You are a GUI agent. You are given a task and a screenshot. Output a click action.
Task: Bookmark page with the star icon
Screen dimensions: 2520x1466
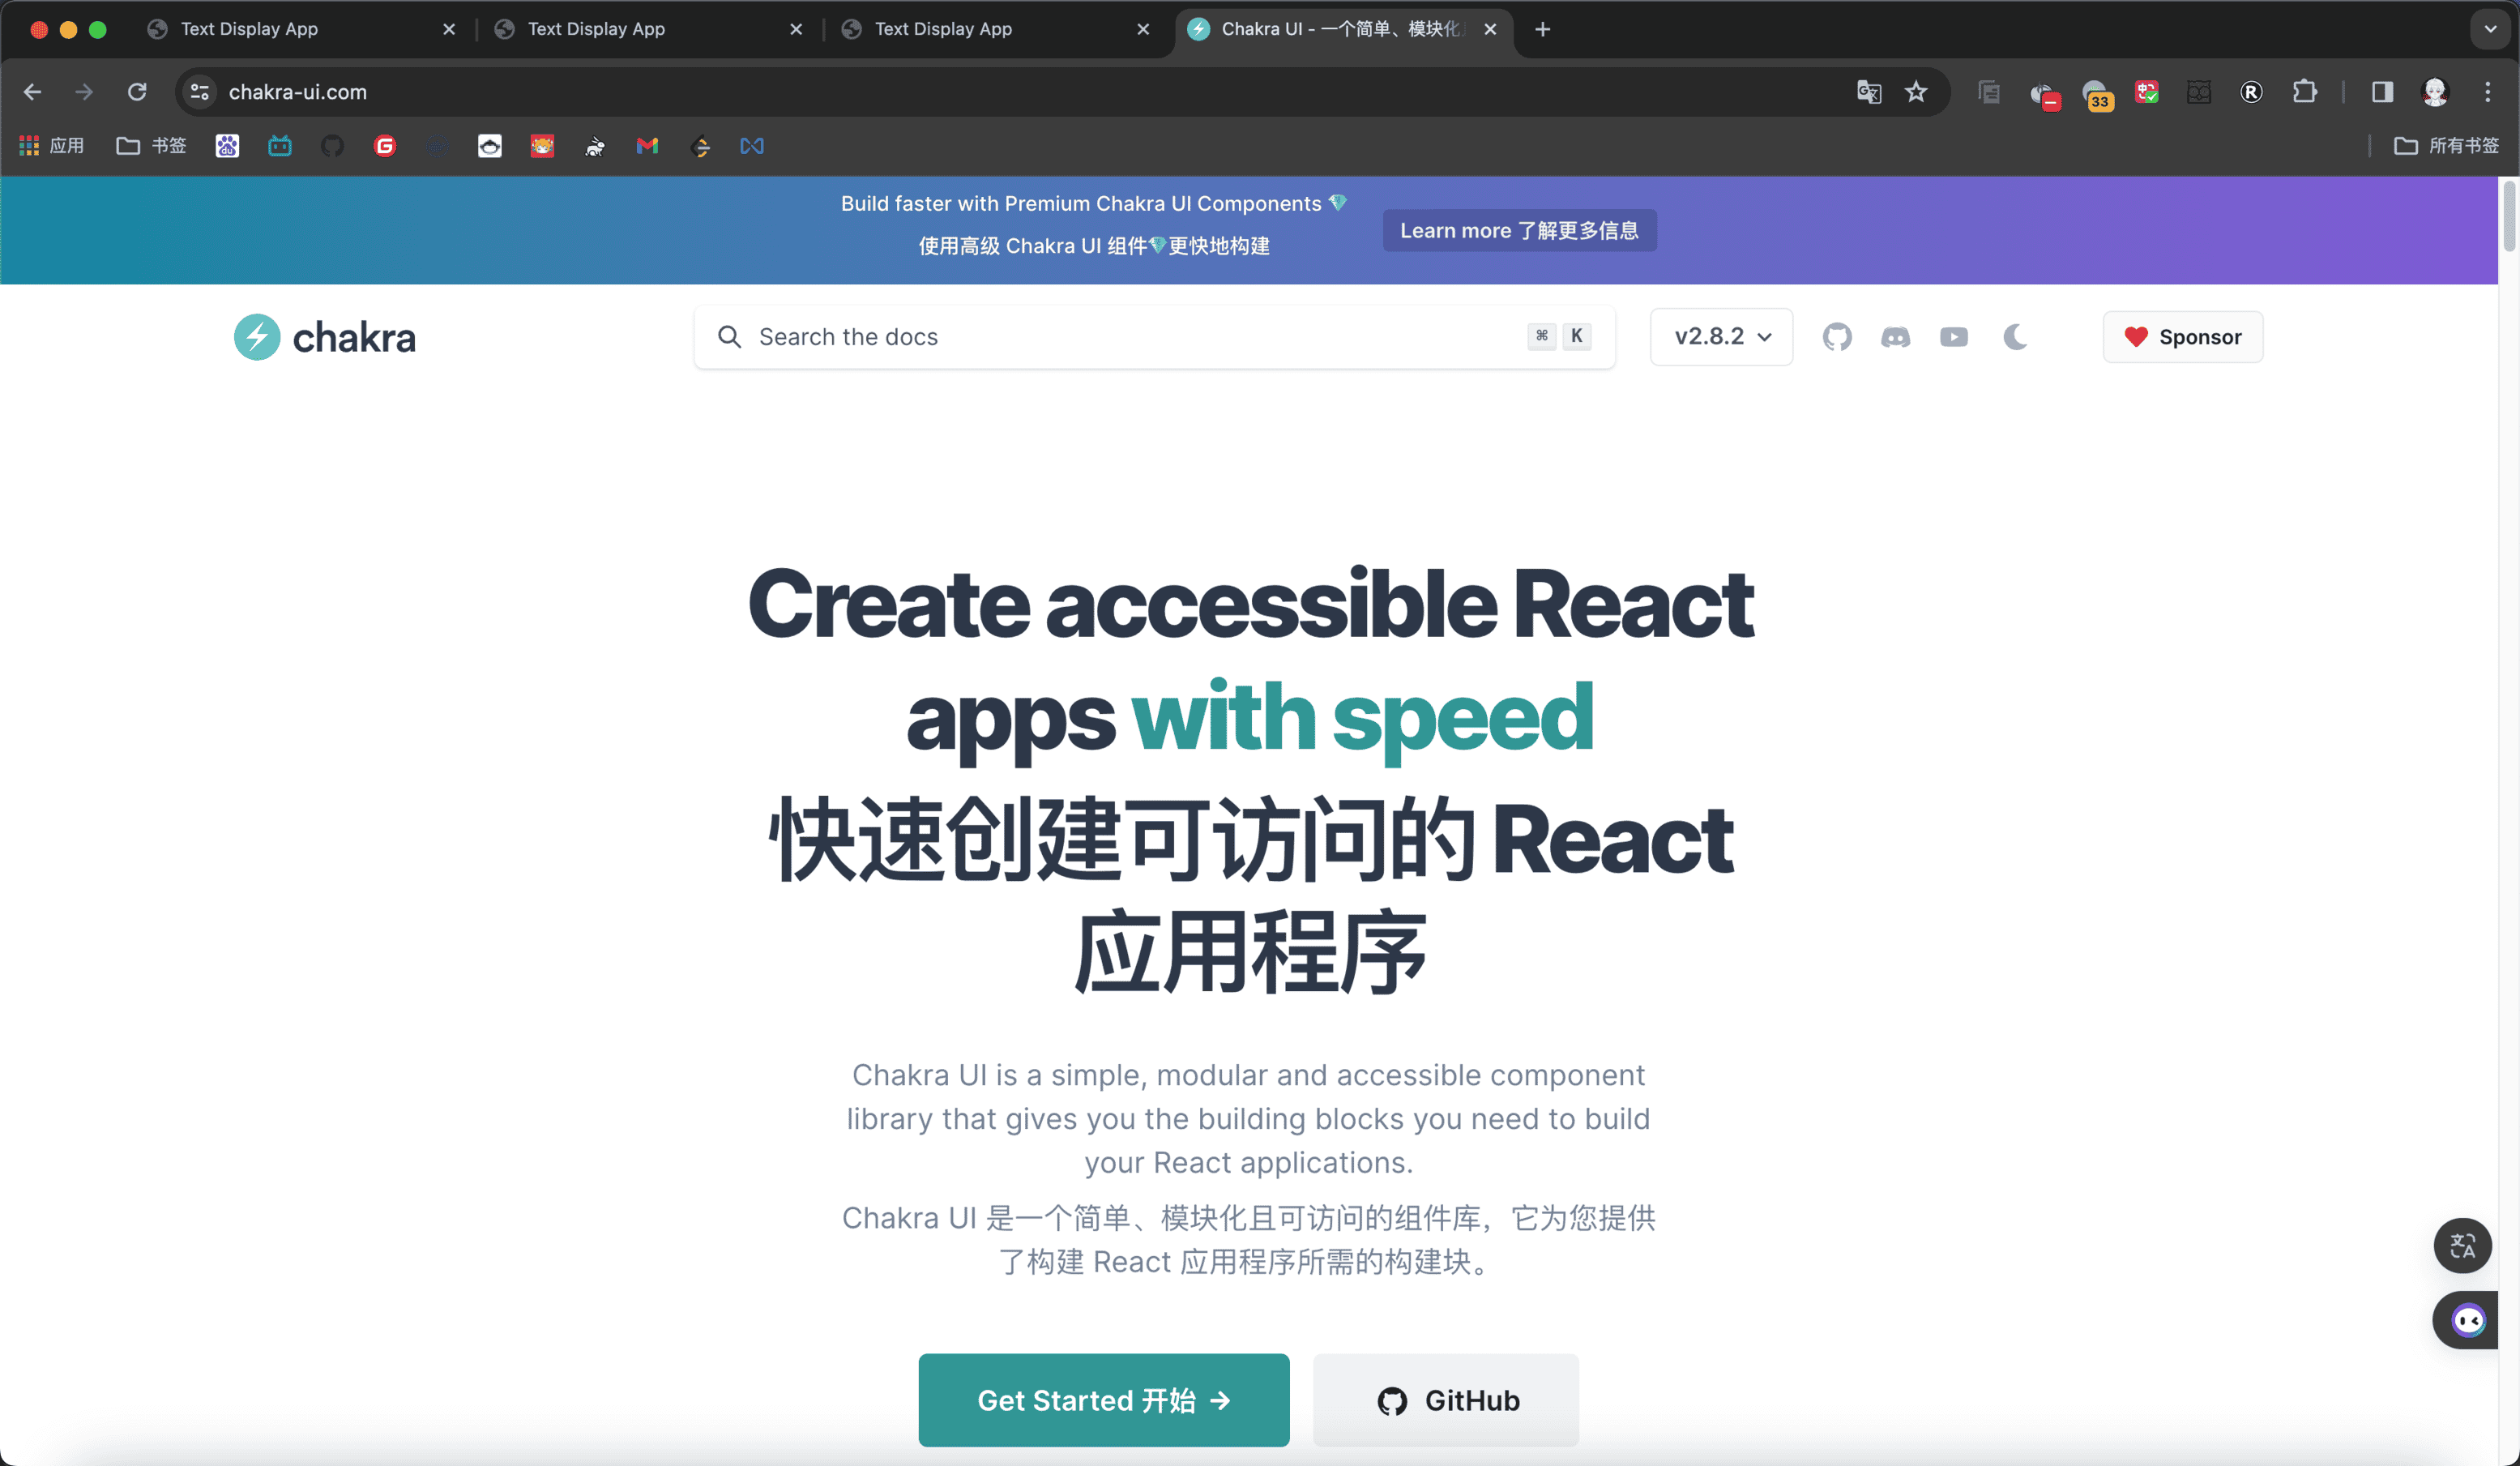tap(1915, 92)
